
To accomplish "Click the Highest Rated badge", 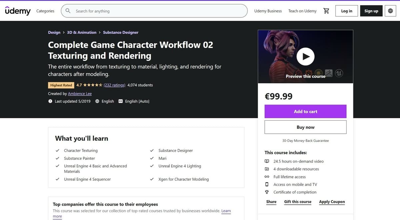I will click(x=61, y=85).
